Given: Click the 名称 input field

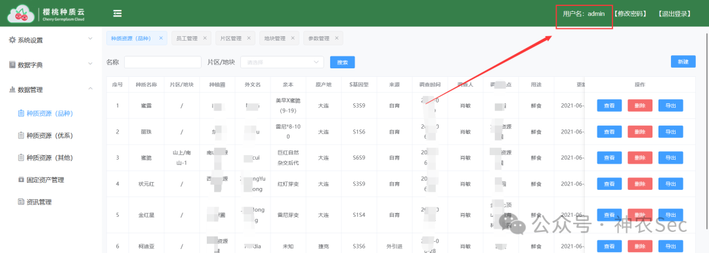Looking at the screenshot, I should pos(163,62).
